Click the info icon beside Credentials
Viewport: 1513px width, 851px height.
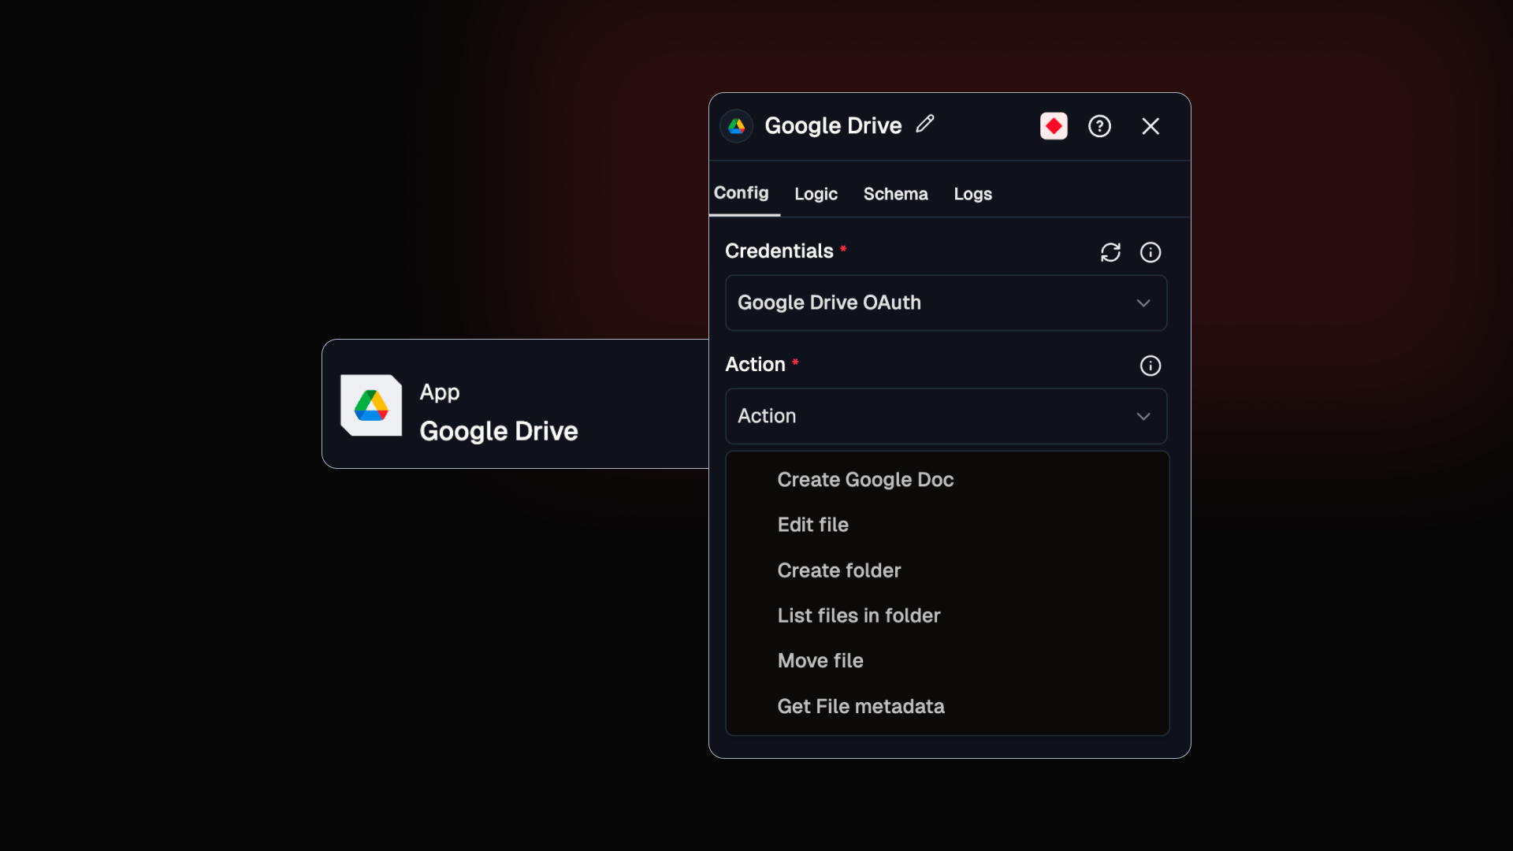pos(1151,252)
